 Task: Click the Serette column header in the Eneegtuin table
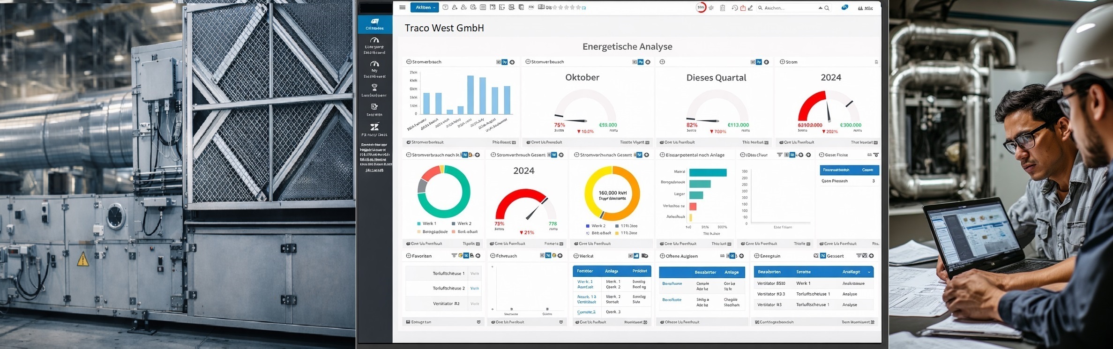(x=803, y=272)
